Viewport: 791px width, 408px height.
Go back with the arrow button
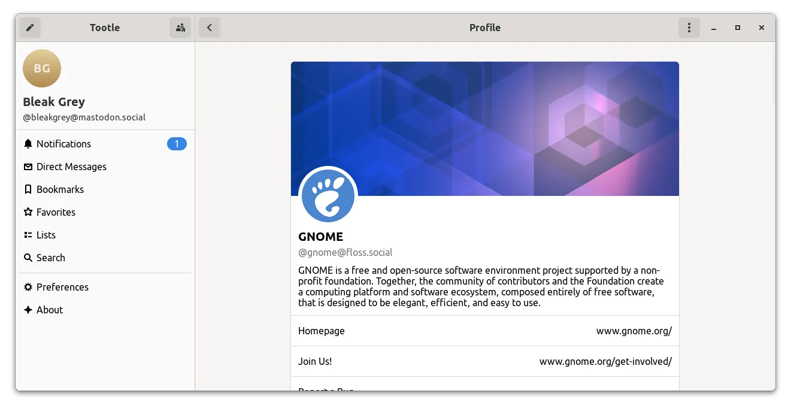(210, 28)
